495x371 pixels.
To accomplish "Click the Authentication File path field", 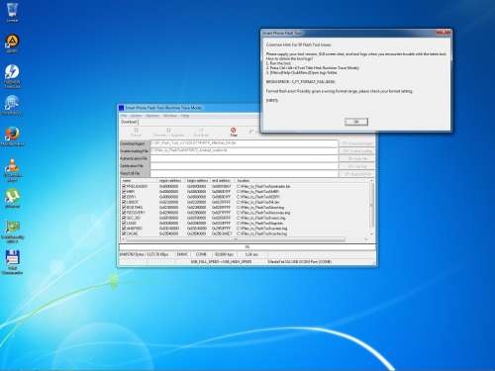I will tap(245, 158).
